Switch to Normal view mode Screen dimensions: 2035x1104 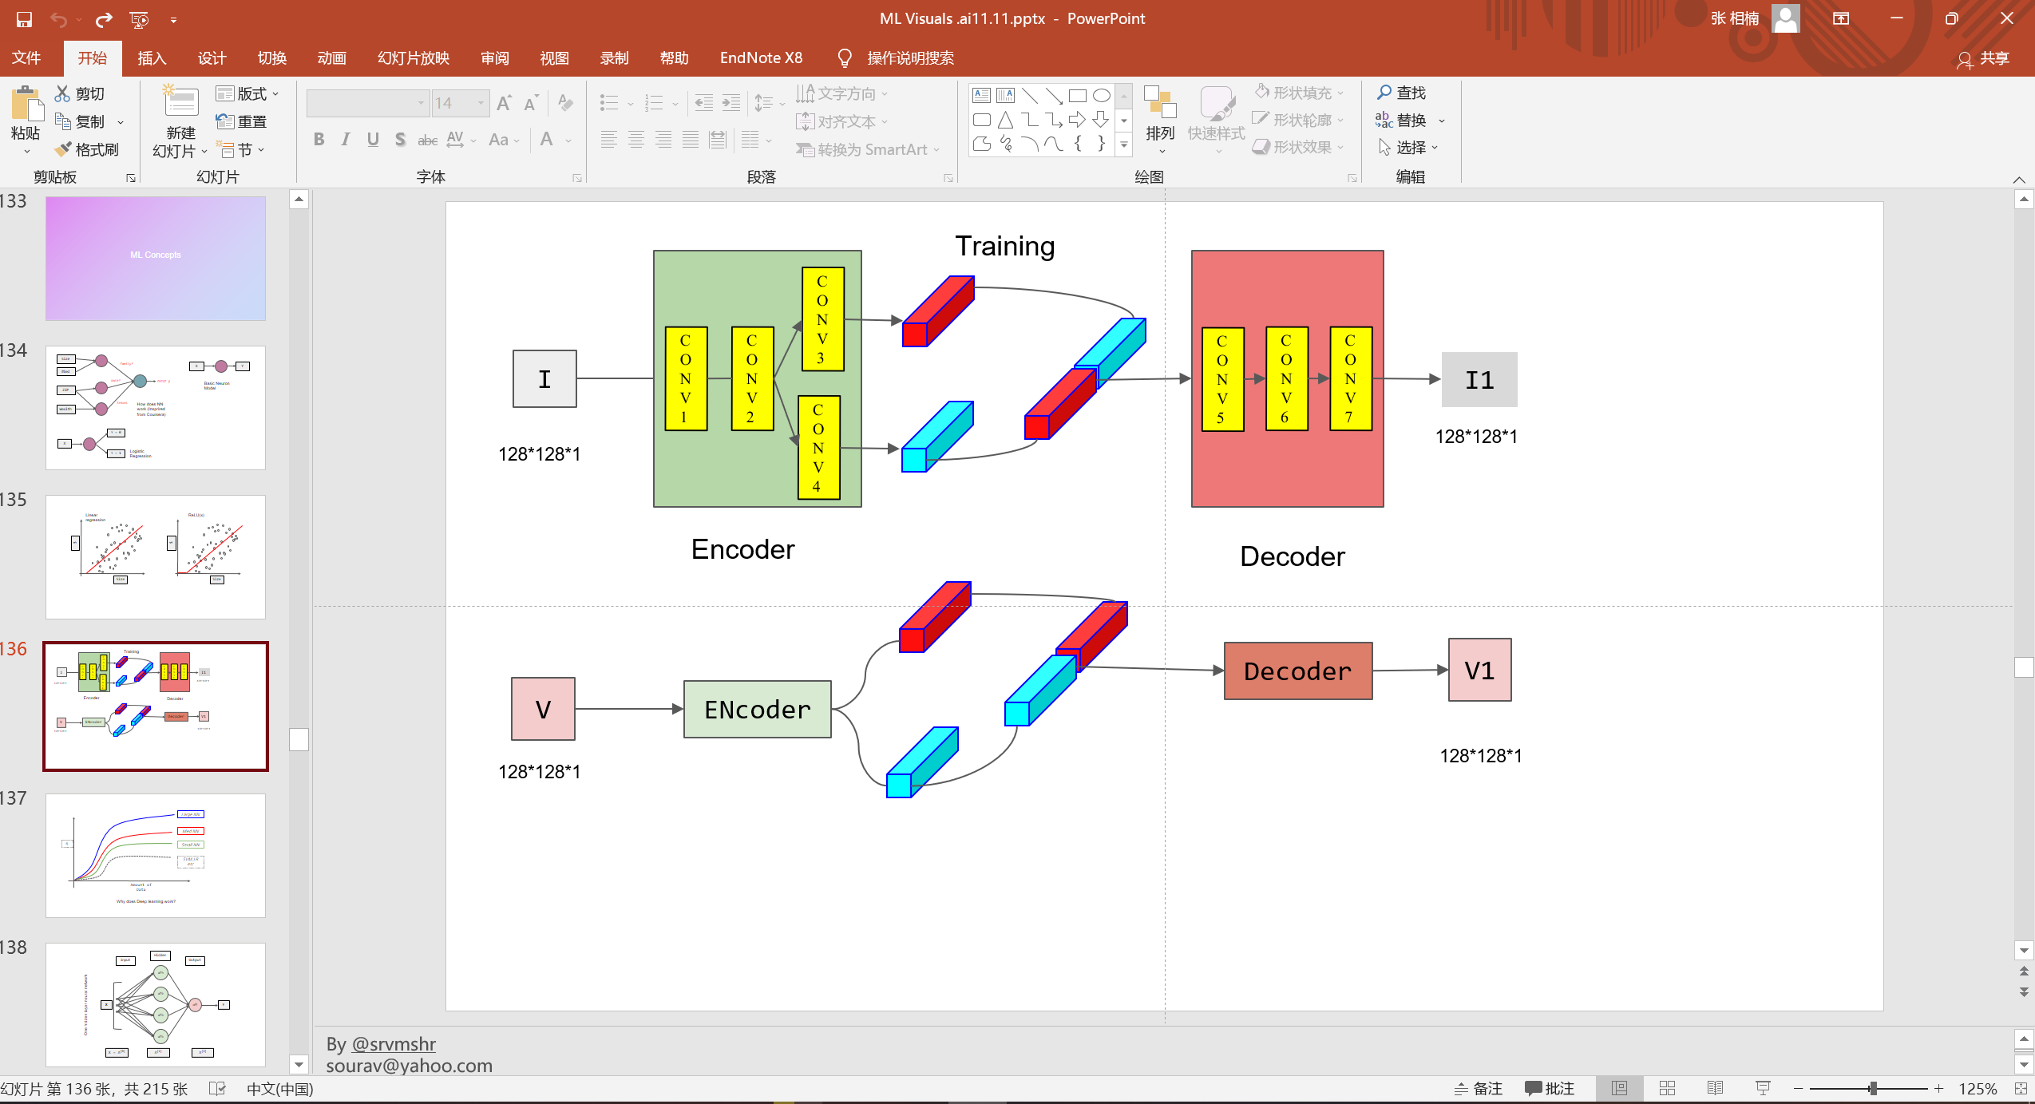coord(1619,1088)
